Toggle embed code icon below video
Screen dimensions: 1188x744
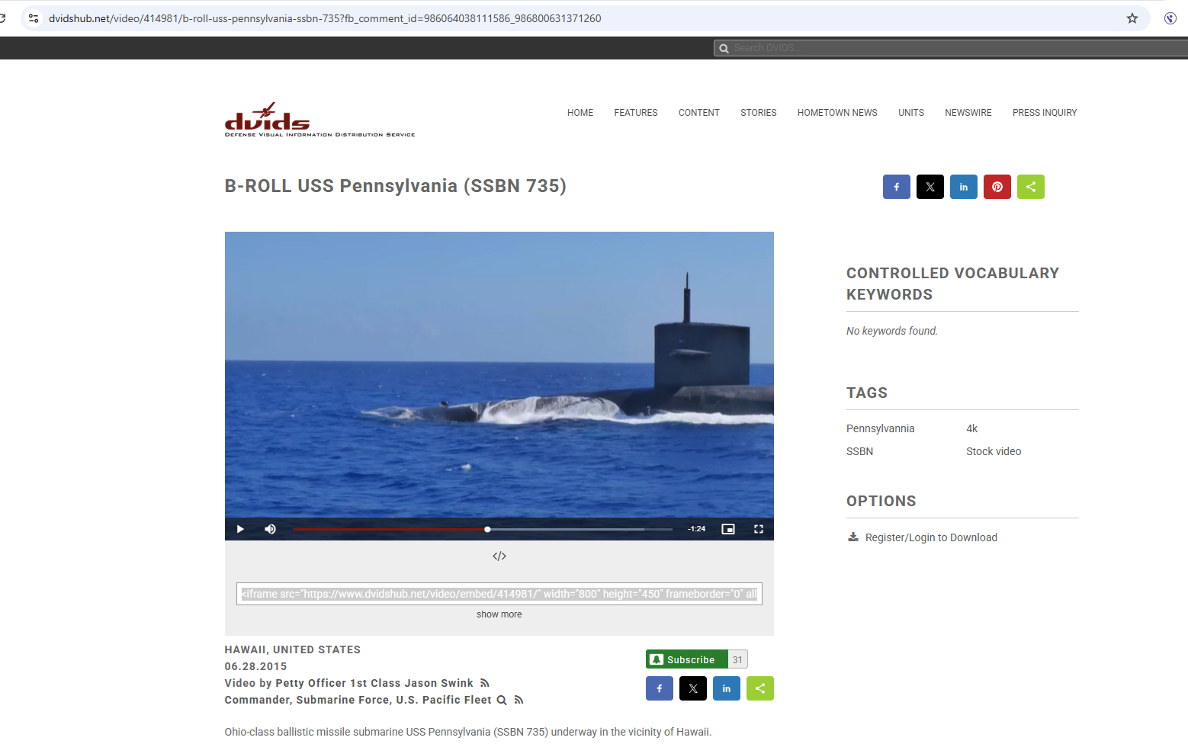coord(499,556)
